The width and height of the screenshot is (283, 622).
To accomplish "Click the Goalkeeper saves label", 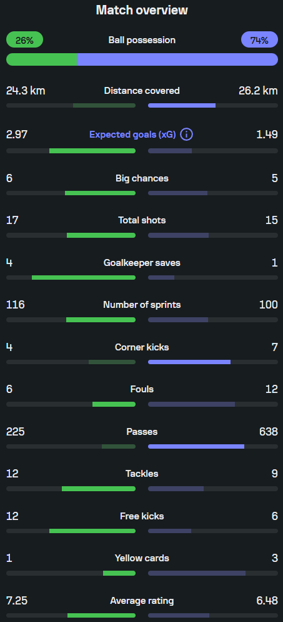I will [x=142, y=263].
